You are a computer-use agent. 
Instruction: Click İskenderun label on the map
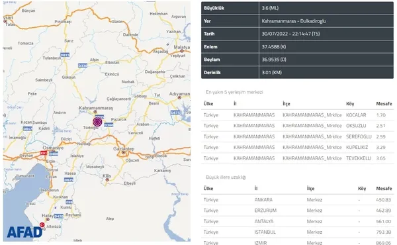(x=49, y=190)
